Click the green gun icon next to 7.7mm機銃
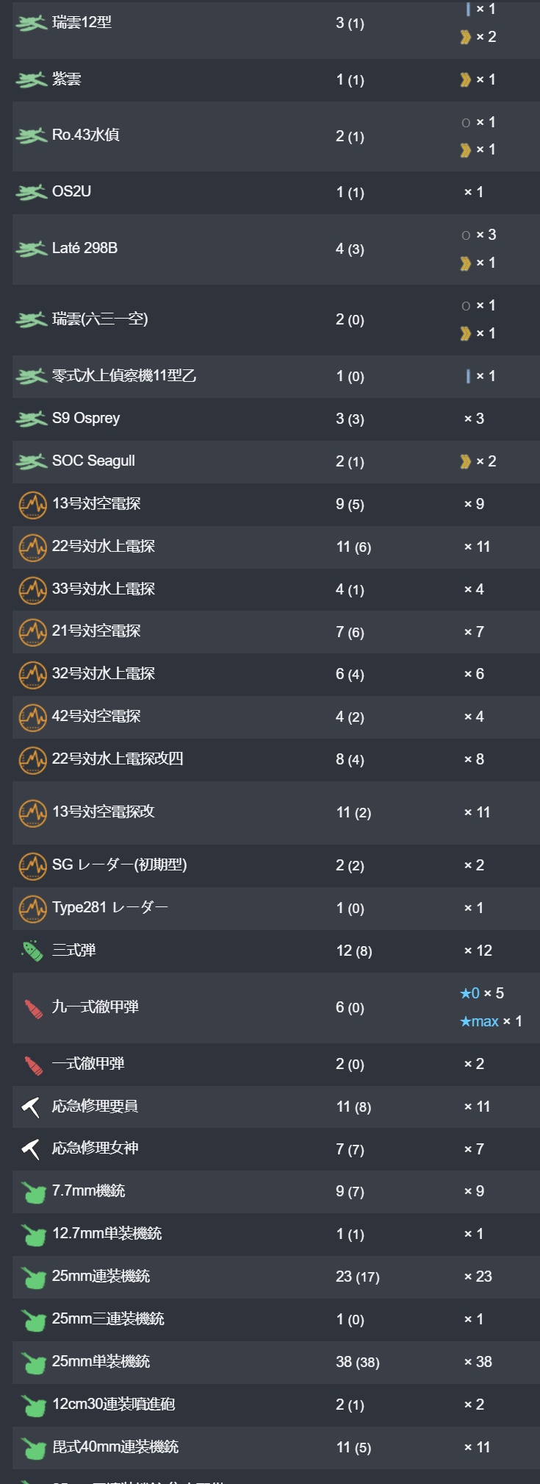 pyautogui.click(x=33, y=1192)
